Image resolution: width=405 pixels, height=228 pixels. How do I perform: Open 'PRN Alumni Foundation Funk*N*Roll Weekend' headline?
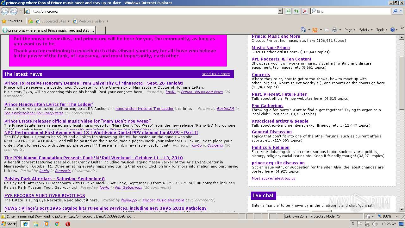94,158
